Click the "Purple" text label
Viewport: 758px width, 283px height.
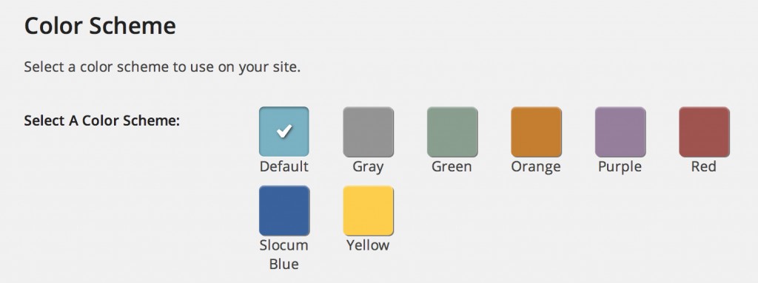click(x=620, y=167)
